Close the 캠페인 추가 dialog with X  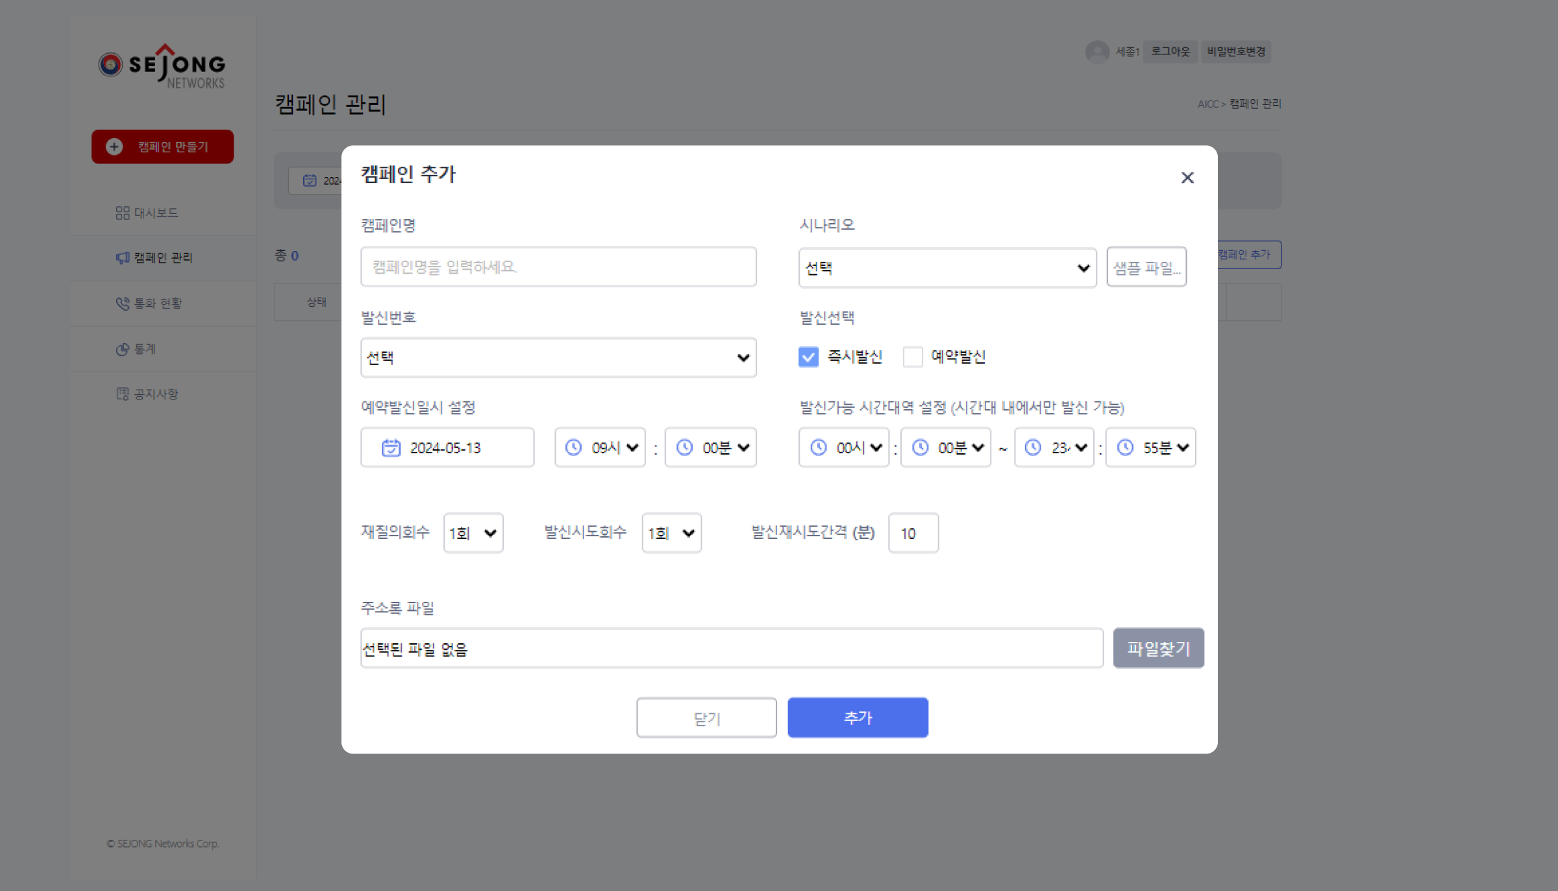tap(1187, 178)
